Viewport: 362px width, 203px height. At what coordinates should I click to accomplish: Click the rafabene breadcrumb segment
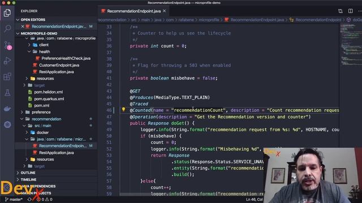pos(186,20)
